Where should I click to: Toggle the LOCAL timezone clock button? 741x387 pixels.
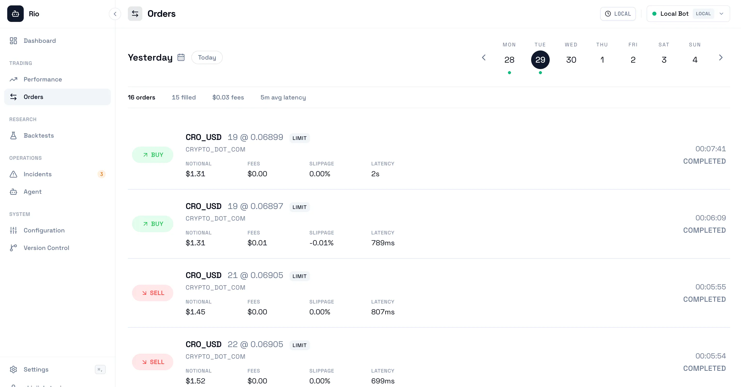point(618,14)
